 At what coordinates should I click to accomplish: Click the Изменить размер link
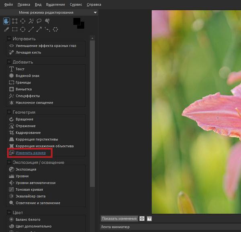[x=31, y=153]
